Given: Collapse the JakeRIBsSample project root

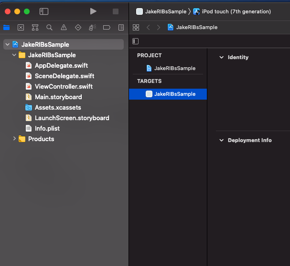Looking at the screenshot, I should [x=8, y=44].
